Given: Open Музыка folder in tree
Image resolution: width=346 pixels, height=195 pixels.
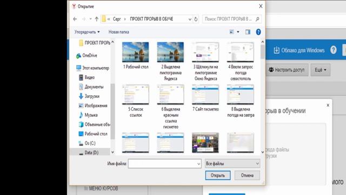Looking at the screenshot, I should 88,115.
